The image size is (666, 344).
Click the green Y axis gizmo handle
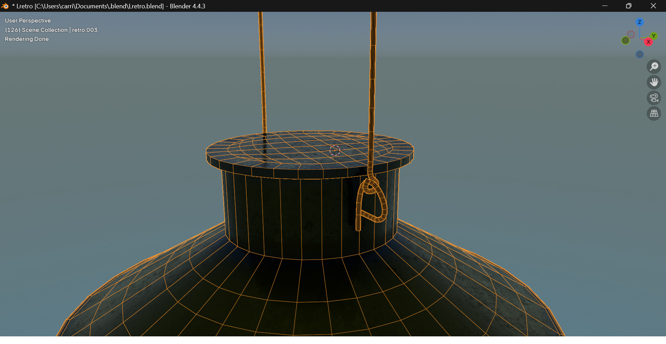coord(654,36)
